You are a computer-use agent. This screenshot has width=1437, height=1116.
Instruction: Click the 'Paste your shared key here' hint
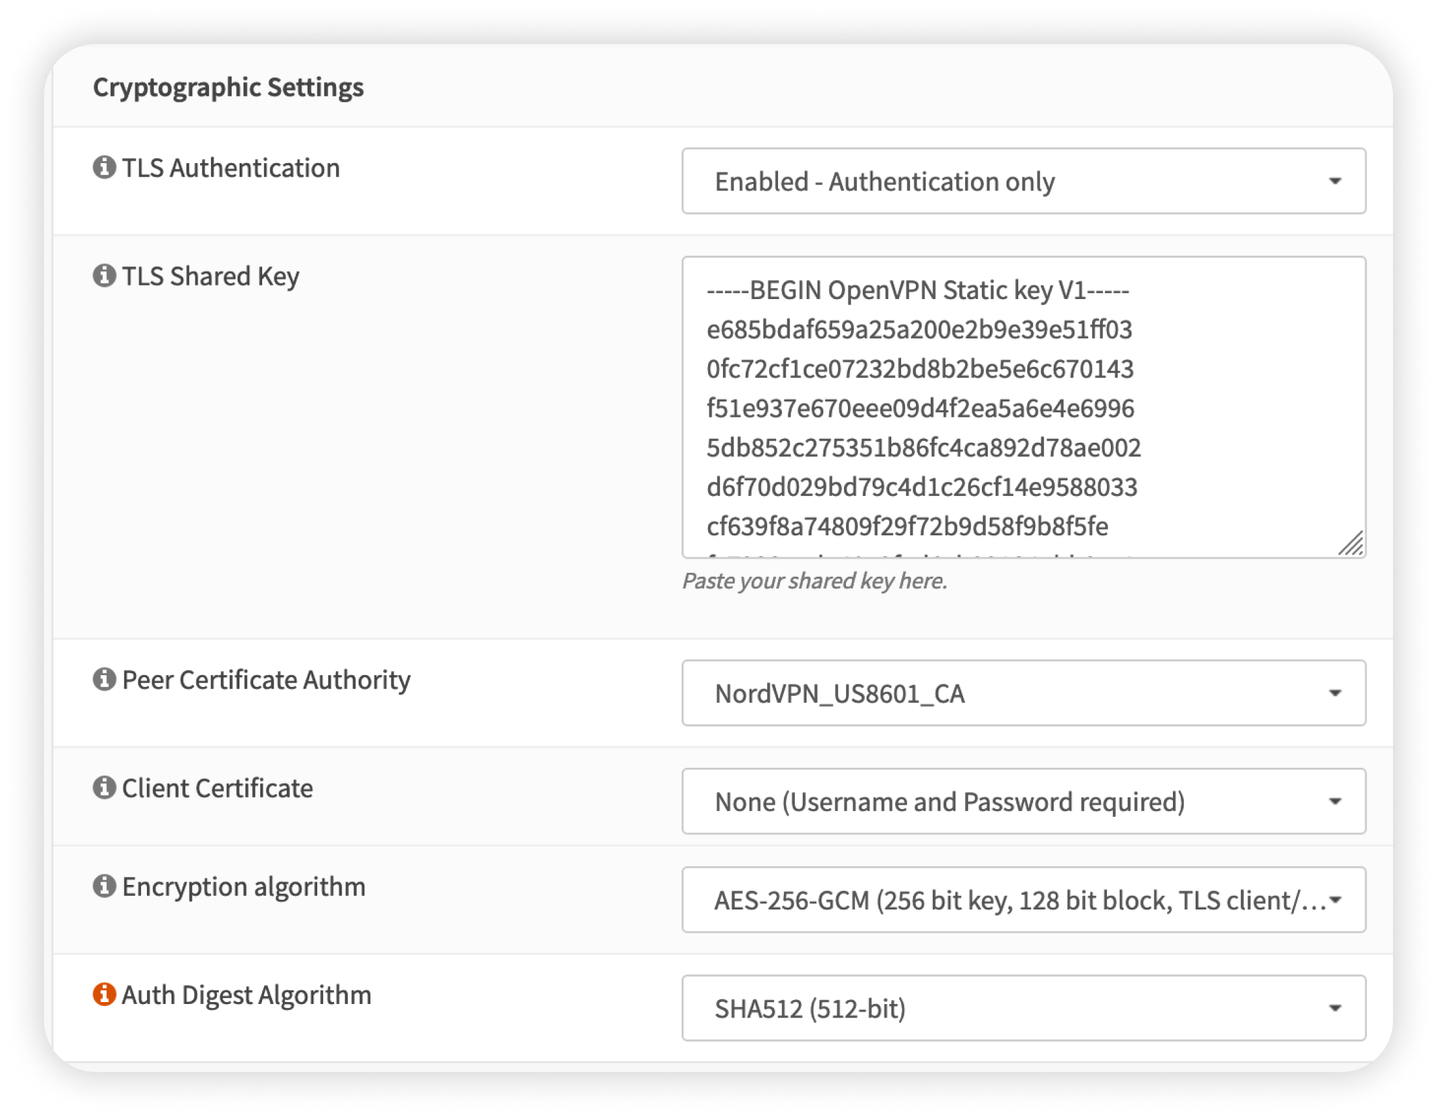814,581
